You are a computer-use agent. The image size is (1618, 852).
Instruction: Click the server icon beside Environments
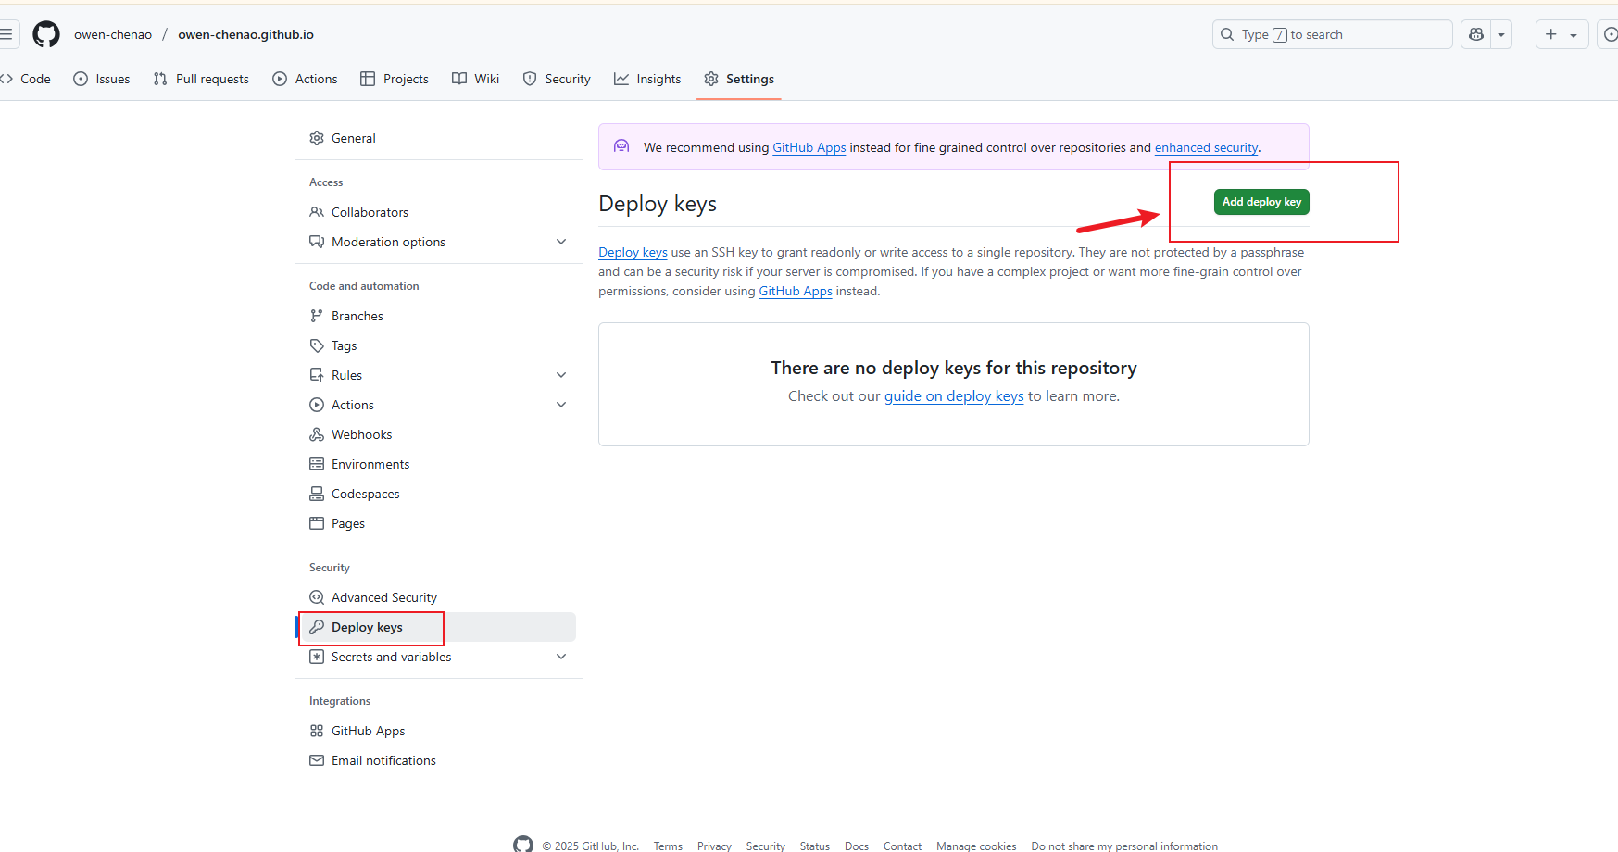pyautogui.click(x=317, y=464)
